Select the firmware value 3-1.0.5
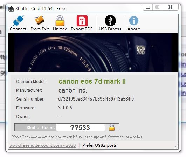Image resolution: width=186 pixels, height=157 pixels. tap(65, 108)
